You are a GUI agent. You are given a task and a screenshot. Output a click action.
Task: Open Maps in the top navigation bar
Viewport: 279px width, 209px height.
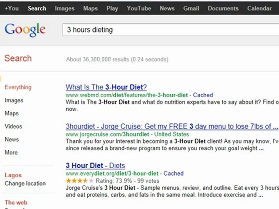coord(90,8)
